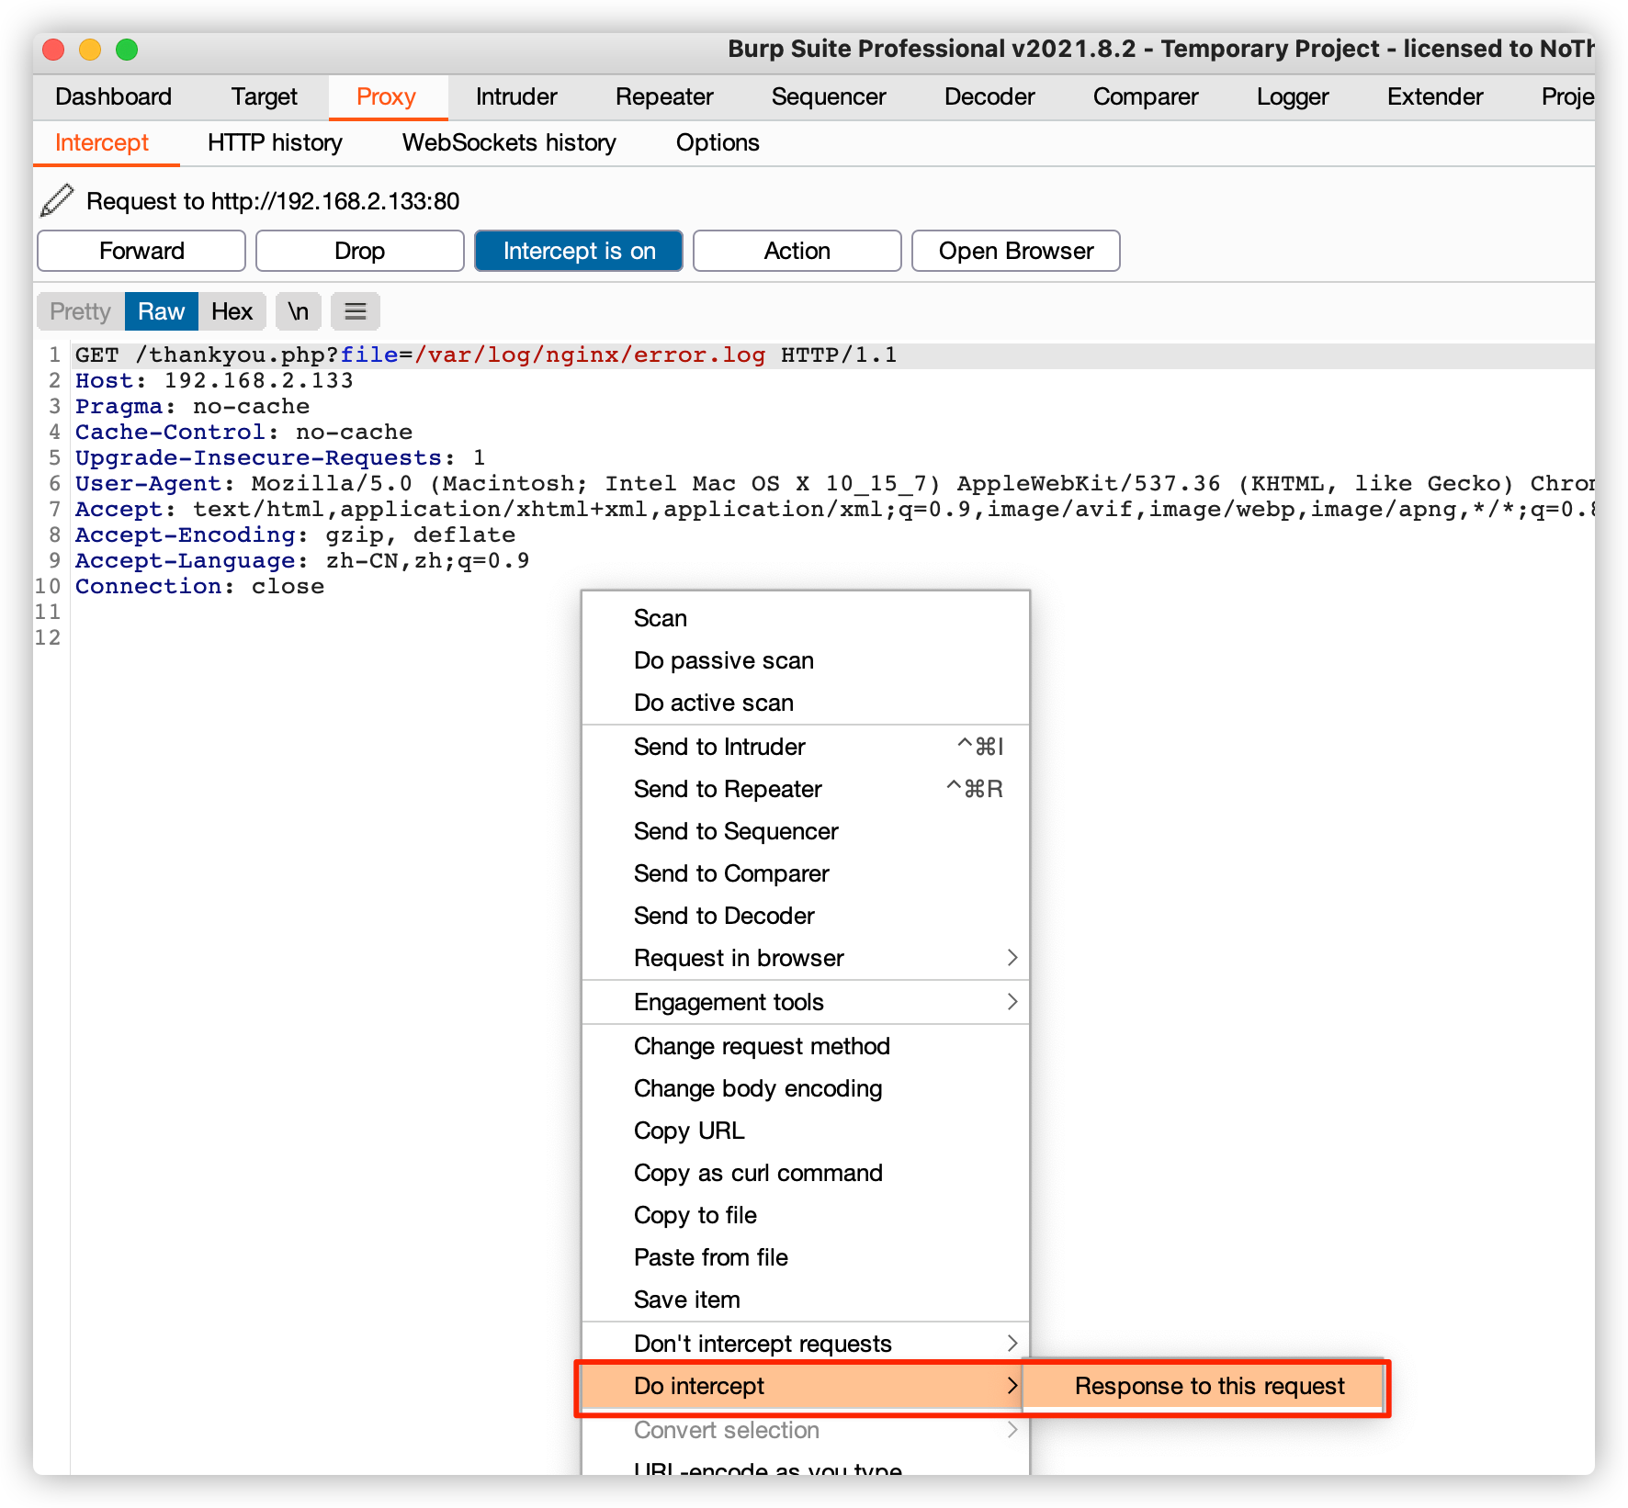Image resolution: width=1628 pixels, height=1508 pixels.
Task: Choose Copy as curl command
Action: [806, 1173]
